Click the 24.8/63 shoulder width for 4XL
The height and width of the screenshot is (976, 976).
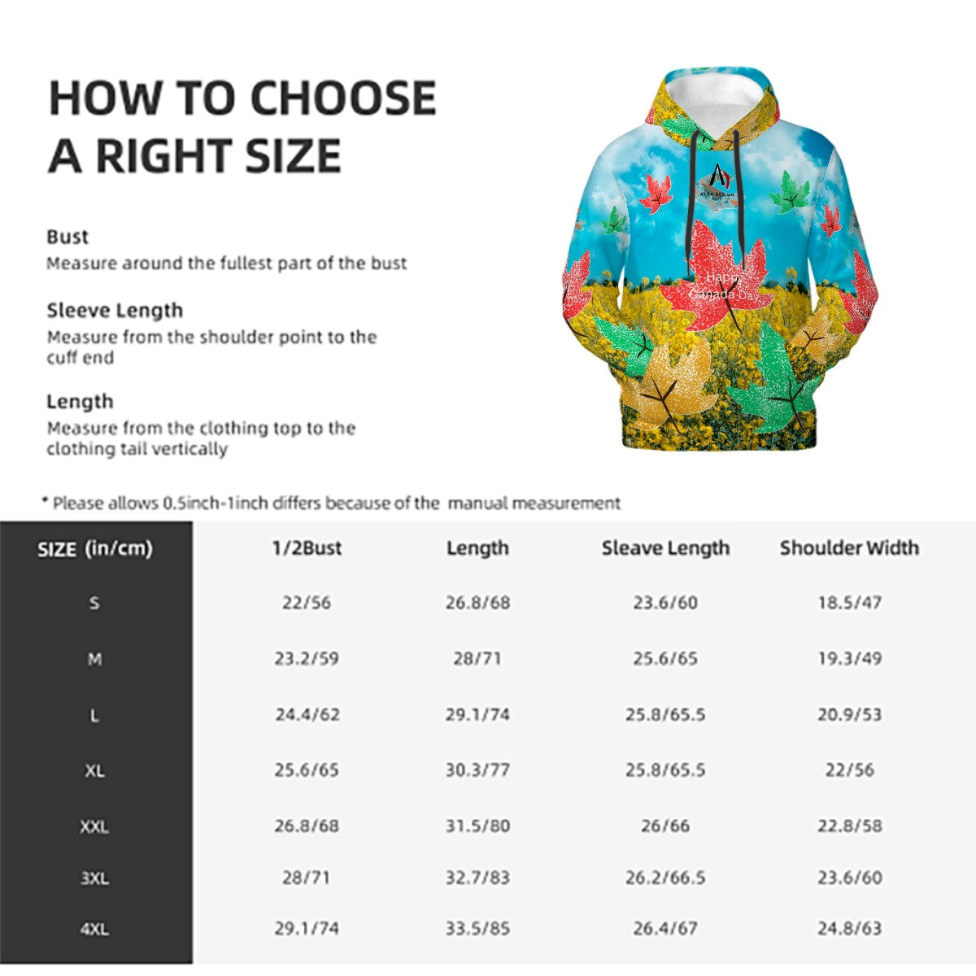849,928
